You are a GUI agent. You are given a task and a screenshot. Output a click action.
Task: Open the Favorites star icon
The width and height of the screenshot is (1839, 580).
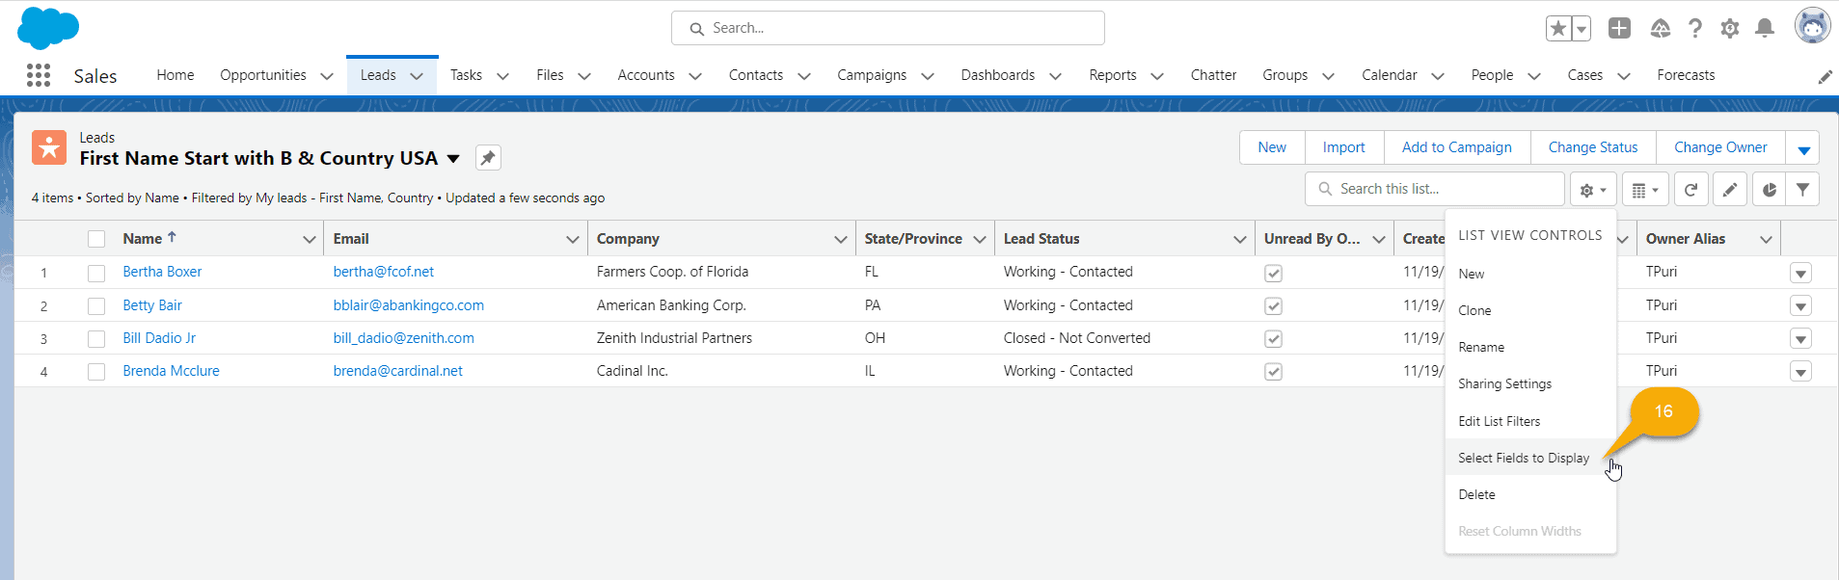pyautogui.click(x=1557, y=28)
